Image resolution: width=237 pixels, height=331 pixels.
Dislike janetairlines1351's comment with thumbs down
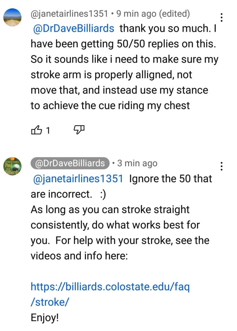[x=79, y=130]
